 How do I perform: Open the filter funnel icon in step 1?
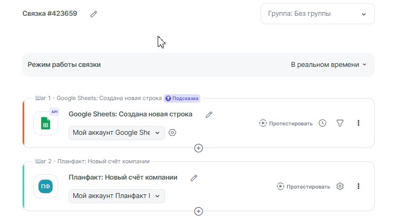click(x=340, y=123)
